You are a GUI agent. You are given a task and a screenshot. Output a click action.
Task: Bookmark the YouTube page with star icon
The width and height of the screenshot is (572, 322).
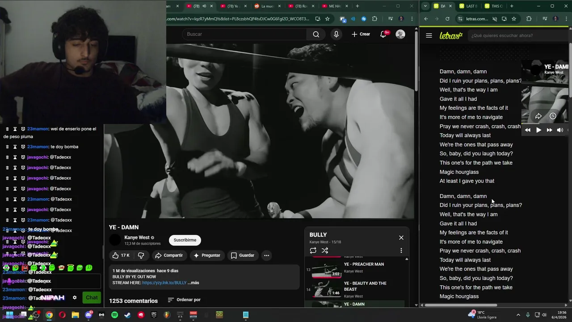click(327, 19)
